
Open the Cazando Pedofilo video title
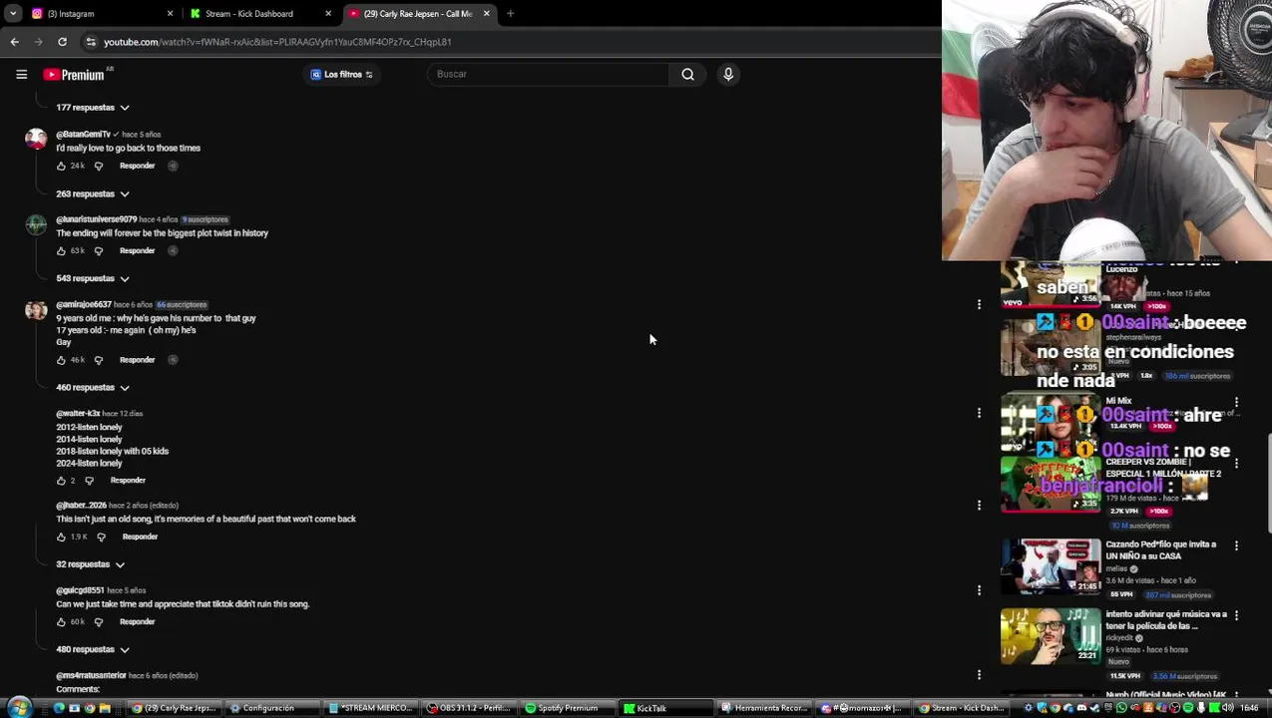coord(1161,550)
